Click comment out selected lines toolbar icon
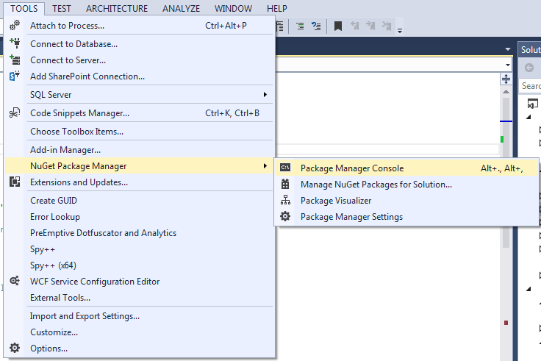541x361 pixels. 300,26
